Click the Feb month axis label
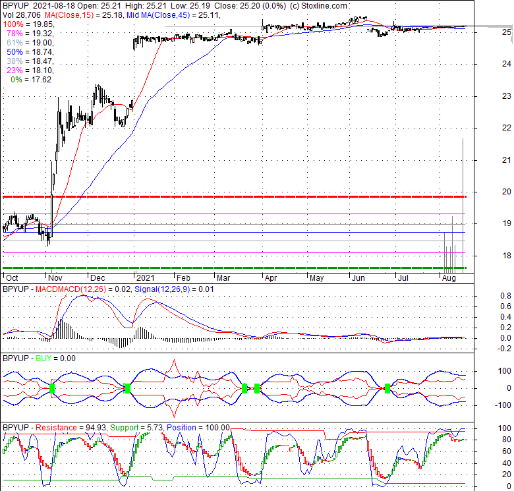 coord(183,278)
